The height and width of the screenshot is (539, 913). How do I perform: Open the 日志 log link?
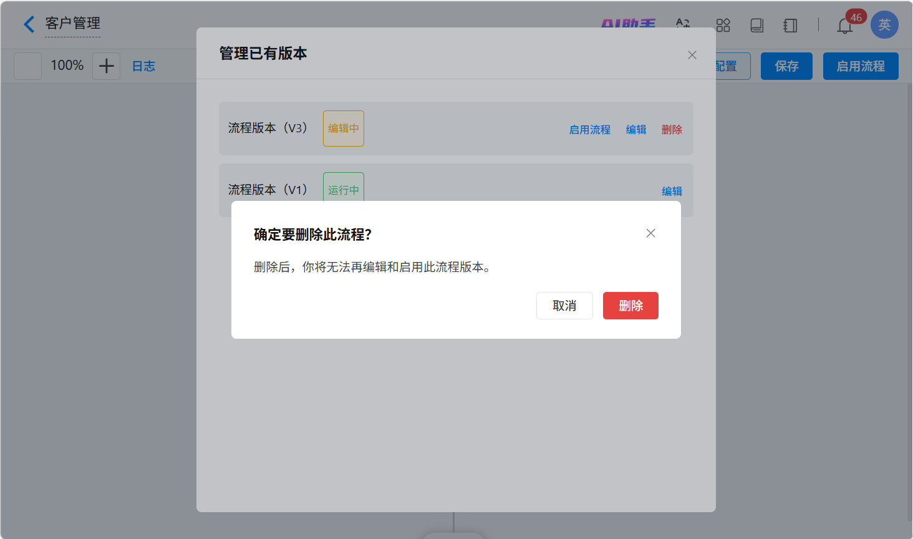tap(143, 66)
